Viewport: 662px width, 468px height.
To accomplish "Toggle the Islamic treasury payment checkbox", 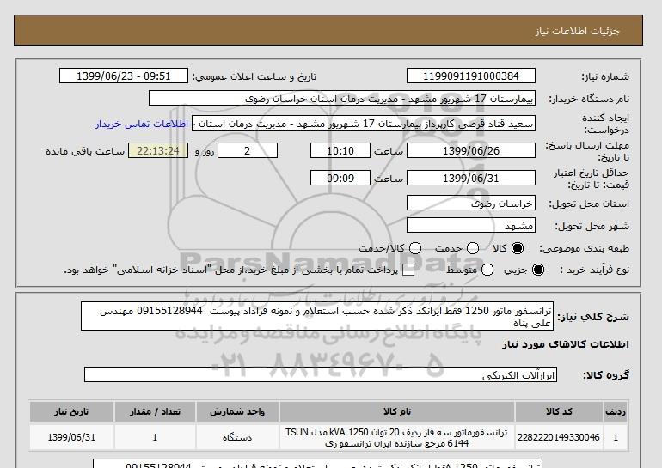I will tap(408, 270).
